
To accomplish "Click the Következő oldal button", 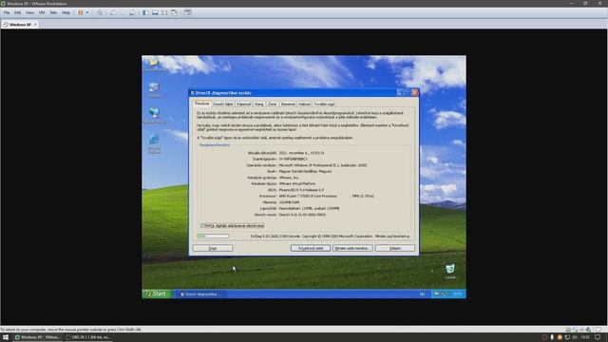I will coord(311,248).
